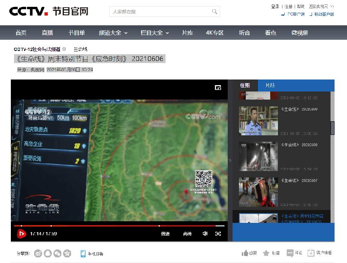Click the client download icon
Screen dimensions: 347x263
click(311, 253)
